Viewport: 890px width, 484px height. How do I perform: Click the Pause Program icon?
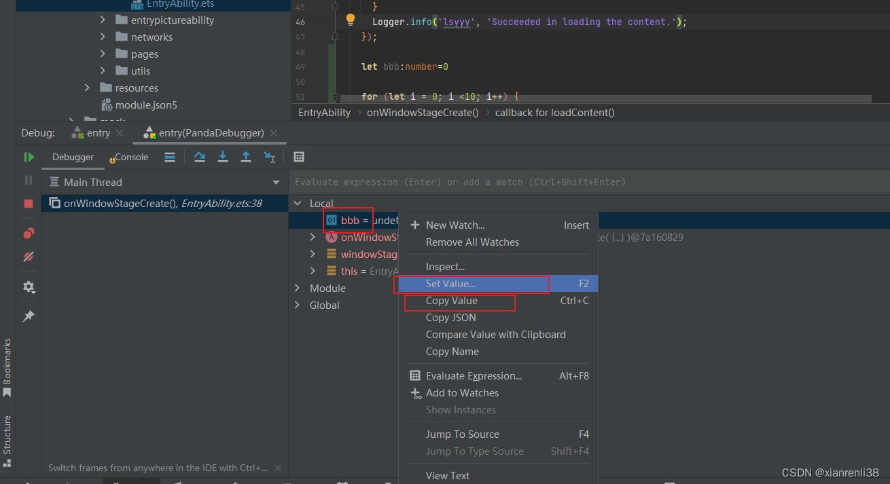29,180
